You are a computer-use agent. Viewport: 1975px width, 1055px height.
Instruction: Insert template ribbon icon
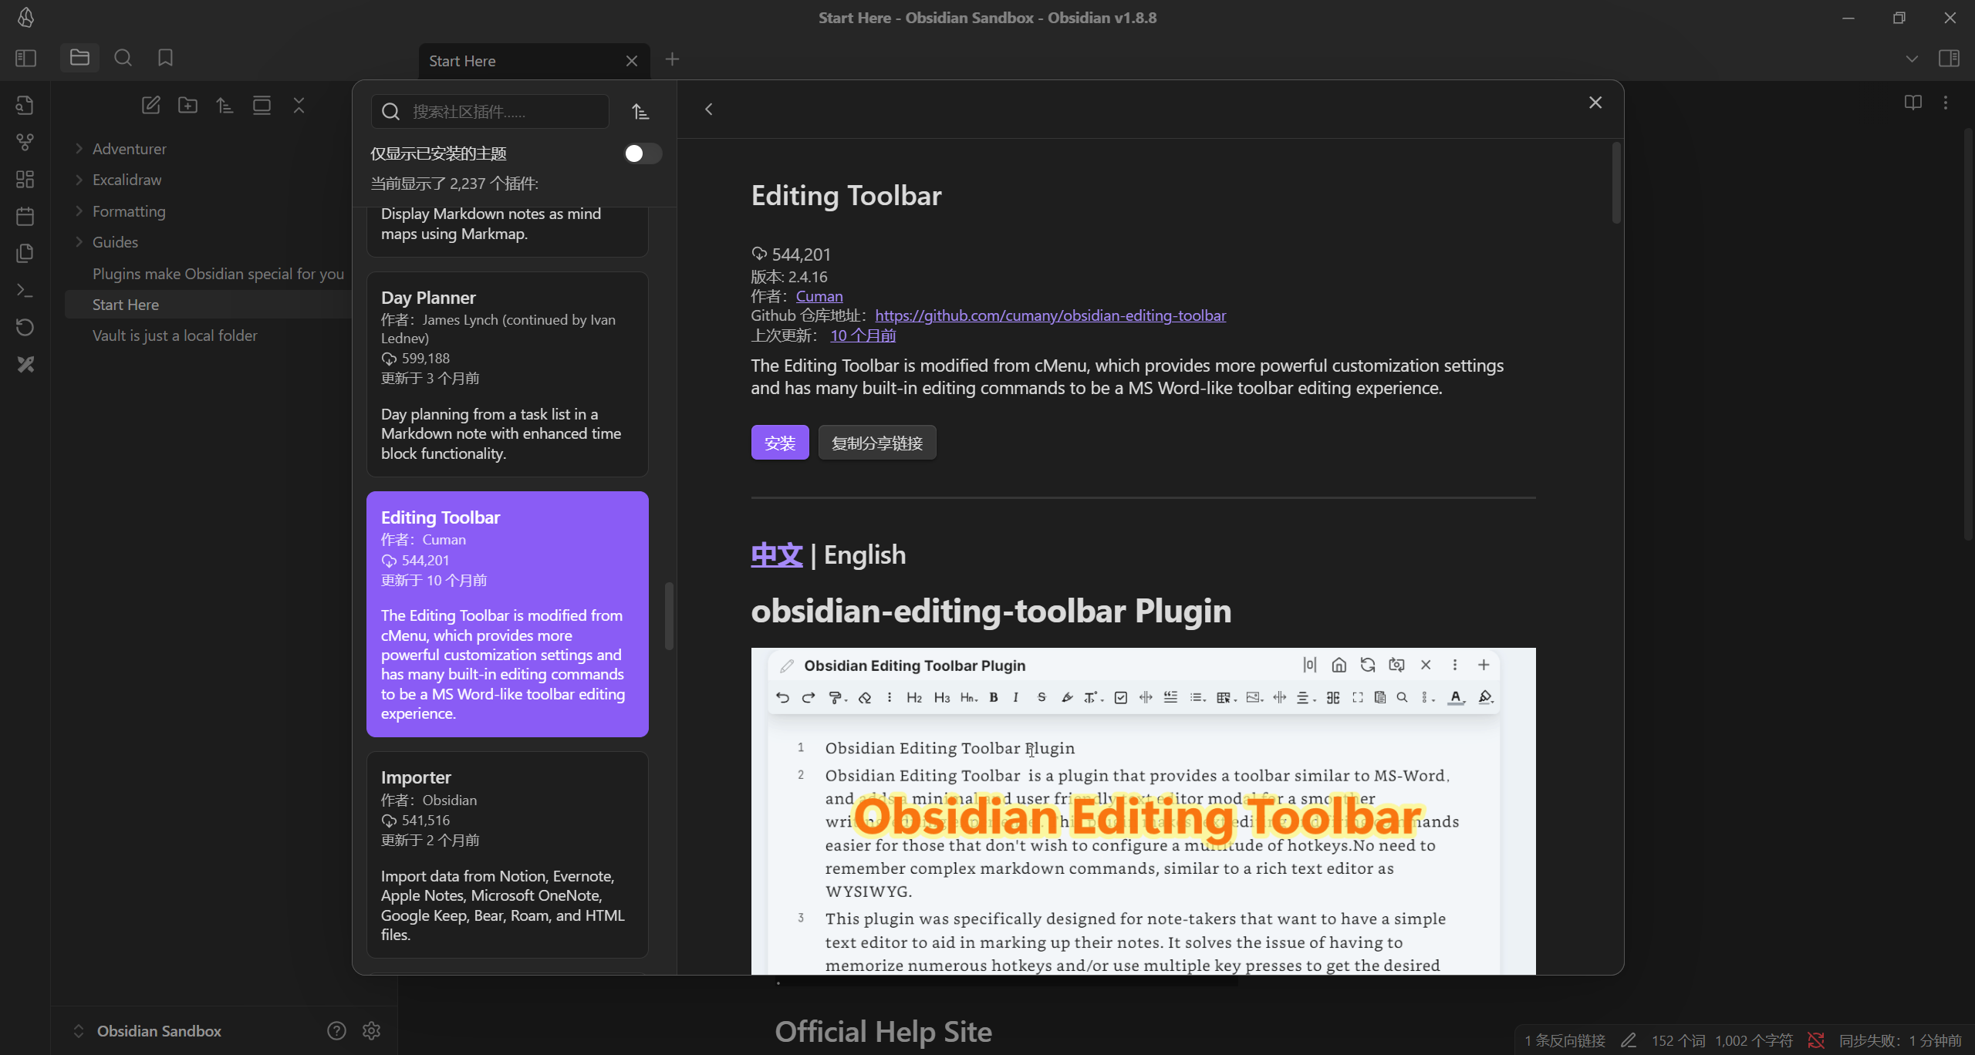[25, 254]
